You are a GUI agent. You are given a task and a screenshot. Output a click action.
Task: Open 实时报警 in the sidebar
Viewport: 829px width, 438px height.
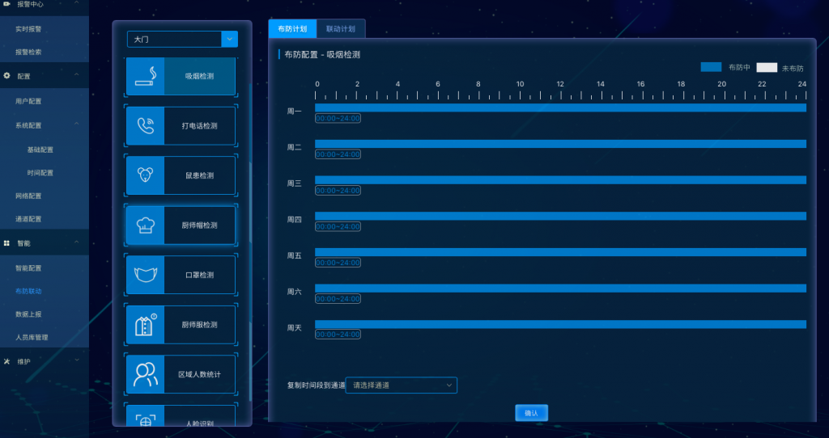click(28, 28)
